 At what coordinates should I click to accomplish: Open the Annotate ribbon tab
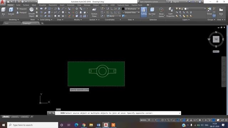pos(71,5)
